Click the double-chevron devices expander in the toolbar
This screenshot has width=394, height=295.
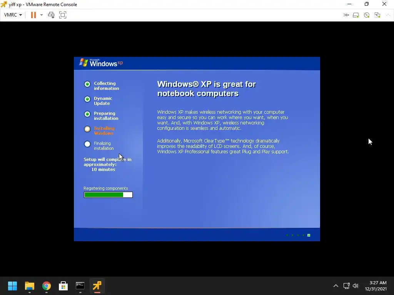[346, 15]
